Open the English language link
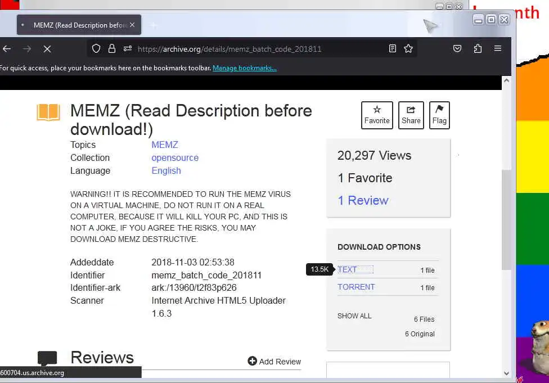This screenshot has height=383, width=549. coord(166,171)
